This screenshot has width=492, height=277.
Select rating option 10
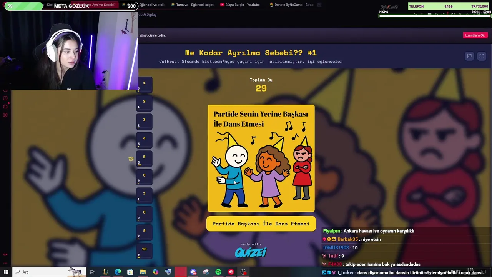(x=144, y=250)
